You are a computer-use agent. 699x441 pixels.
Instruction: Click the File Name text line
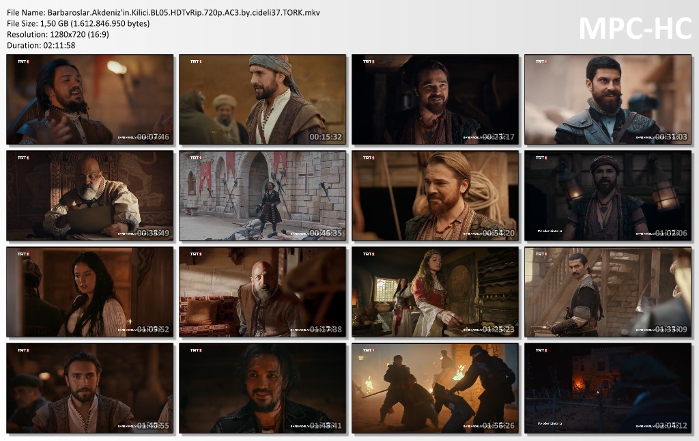click(163, 12)
